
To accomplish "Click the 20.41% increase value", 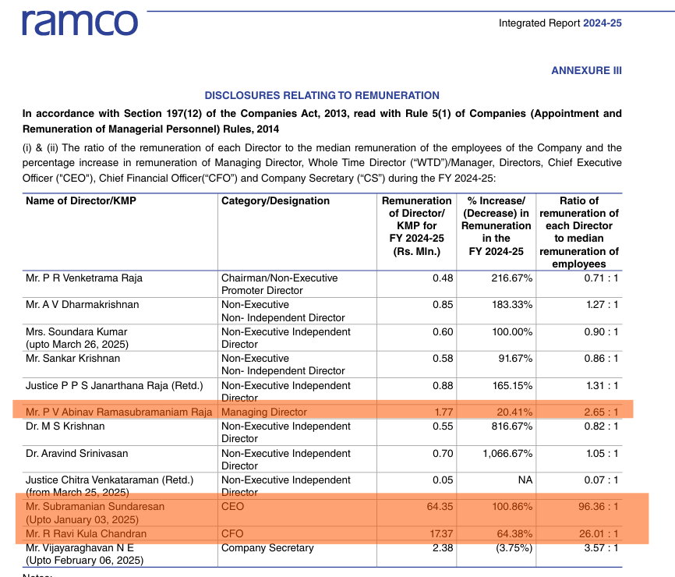I will (x=514, y=412).
